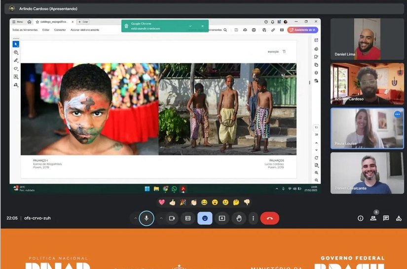Click the Acrobat print icon
Viewport: 407px width, 269px height.
(x=254, y=30)
